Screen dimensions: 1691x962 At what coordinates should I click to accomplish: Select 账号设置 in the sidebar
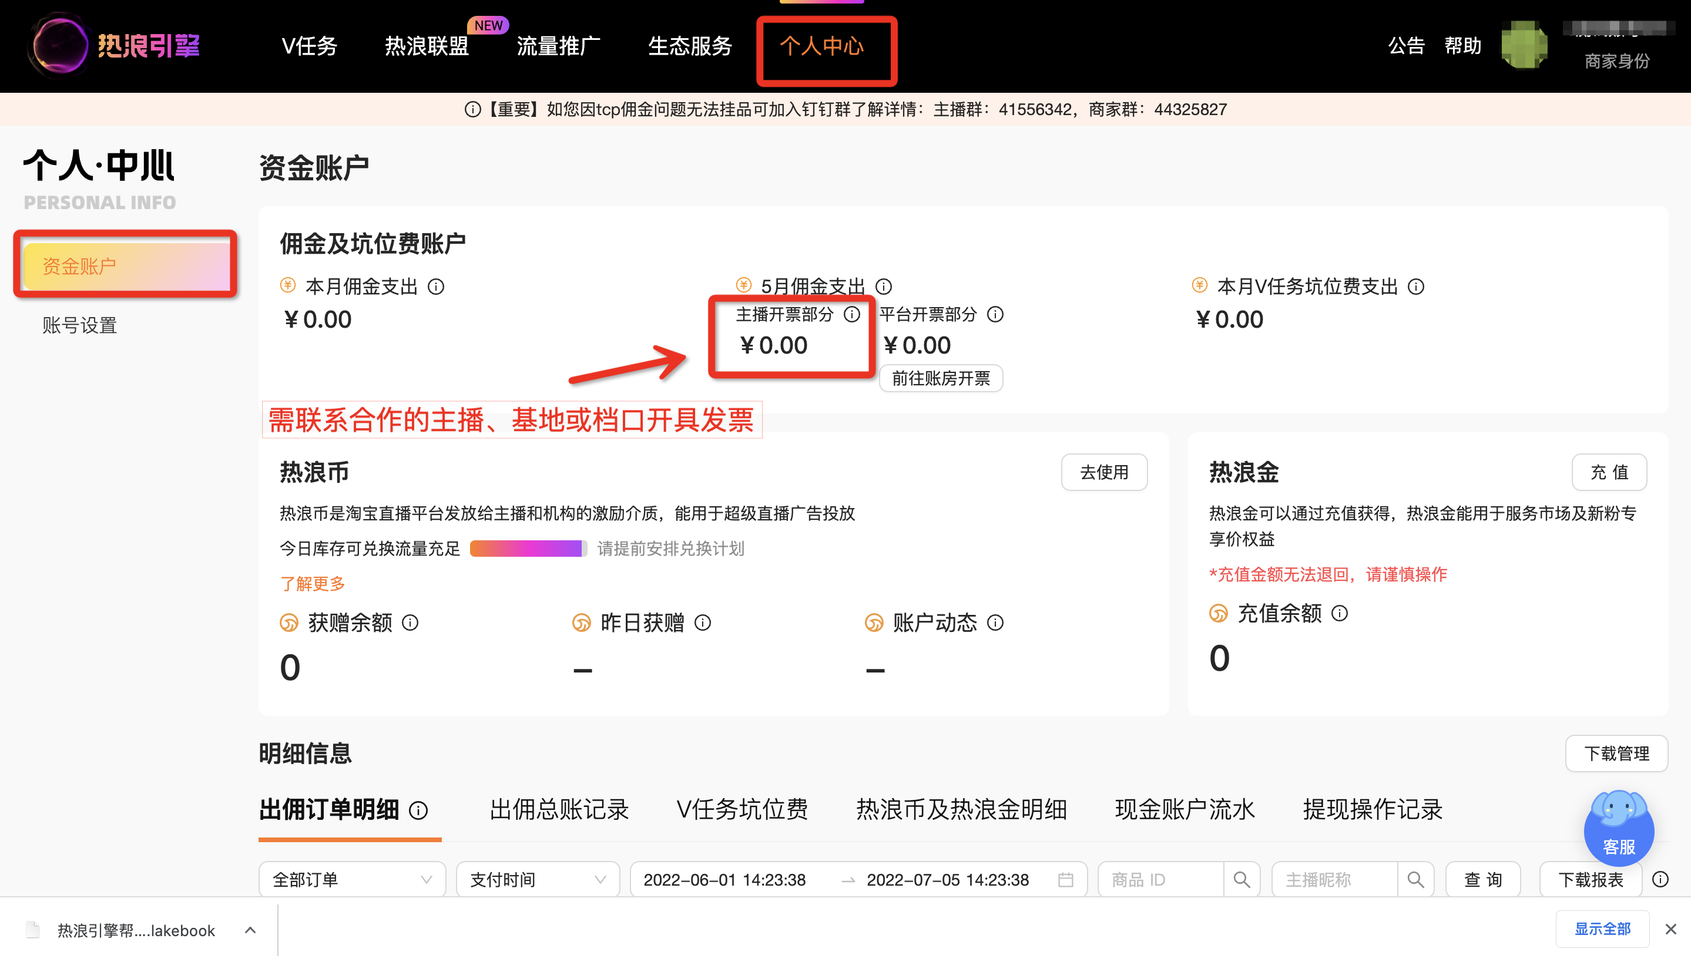point(80,325)
